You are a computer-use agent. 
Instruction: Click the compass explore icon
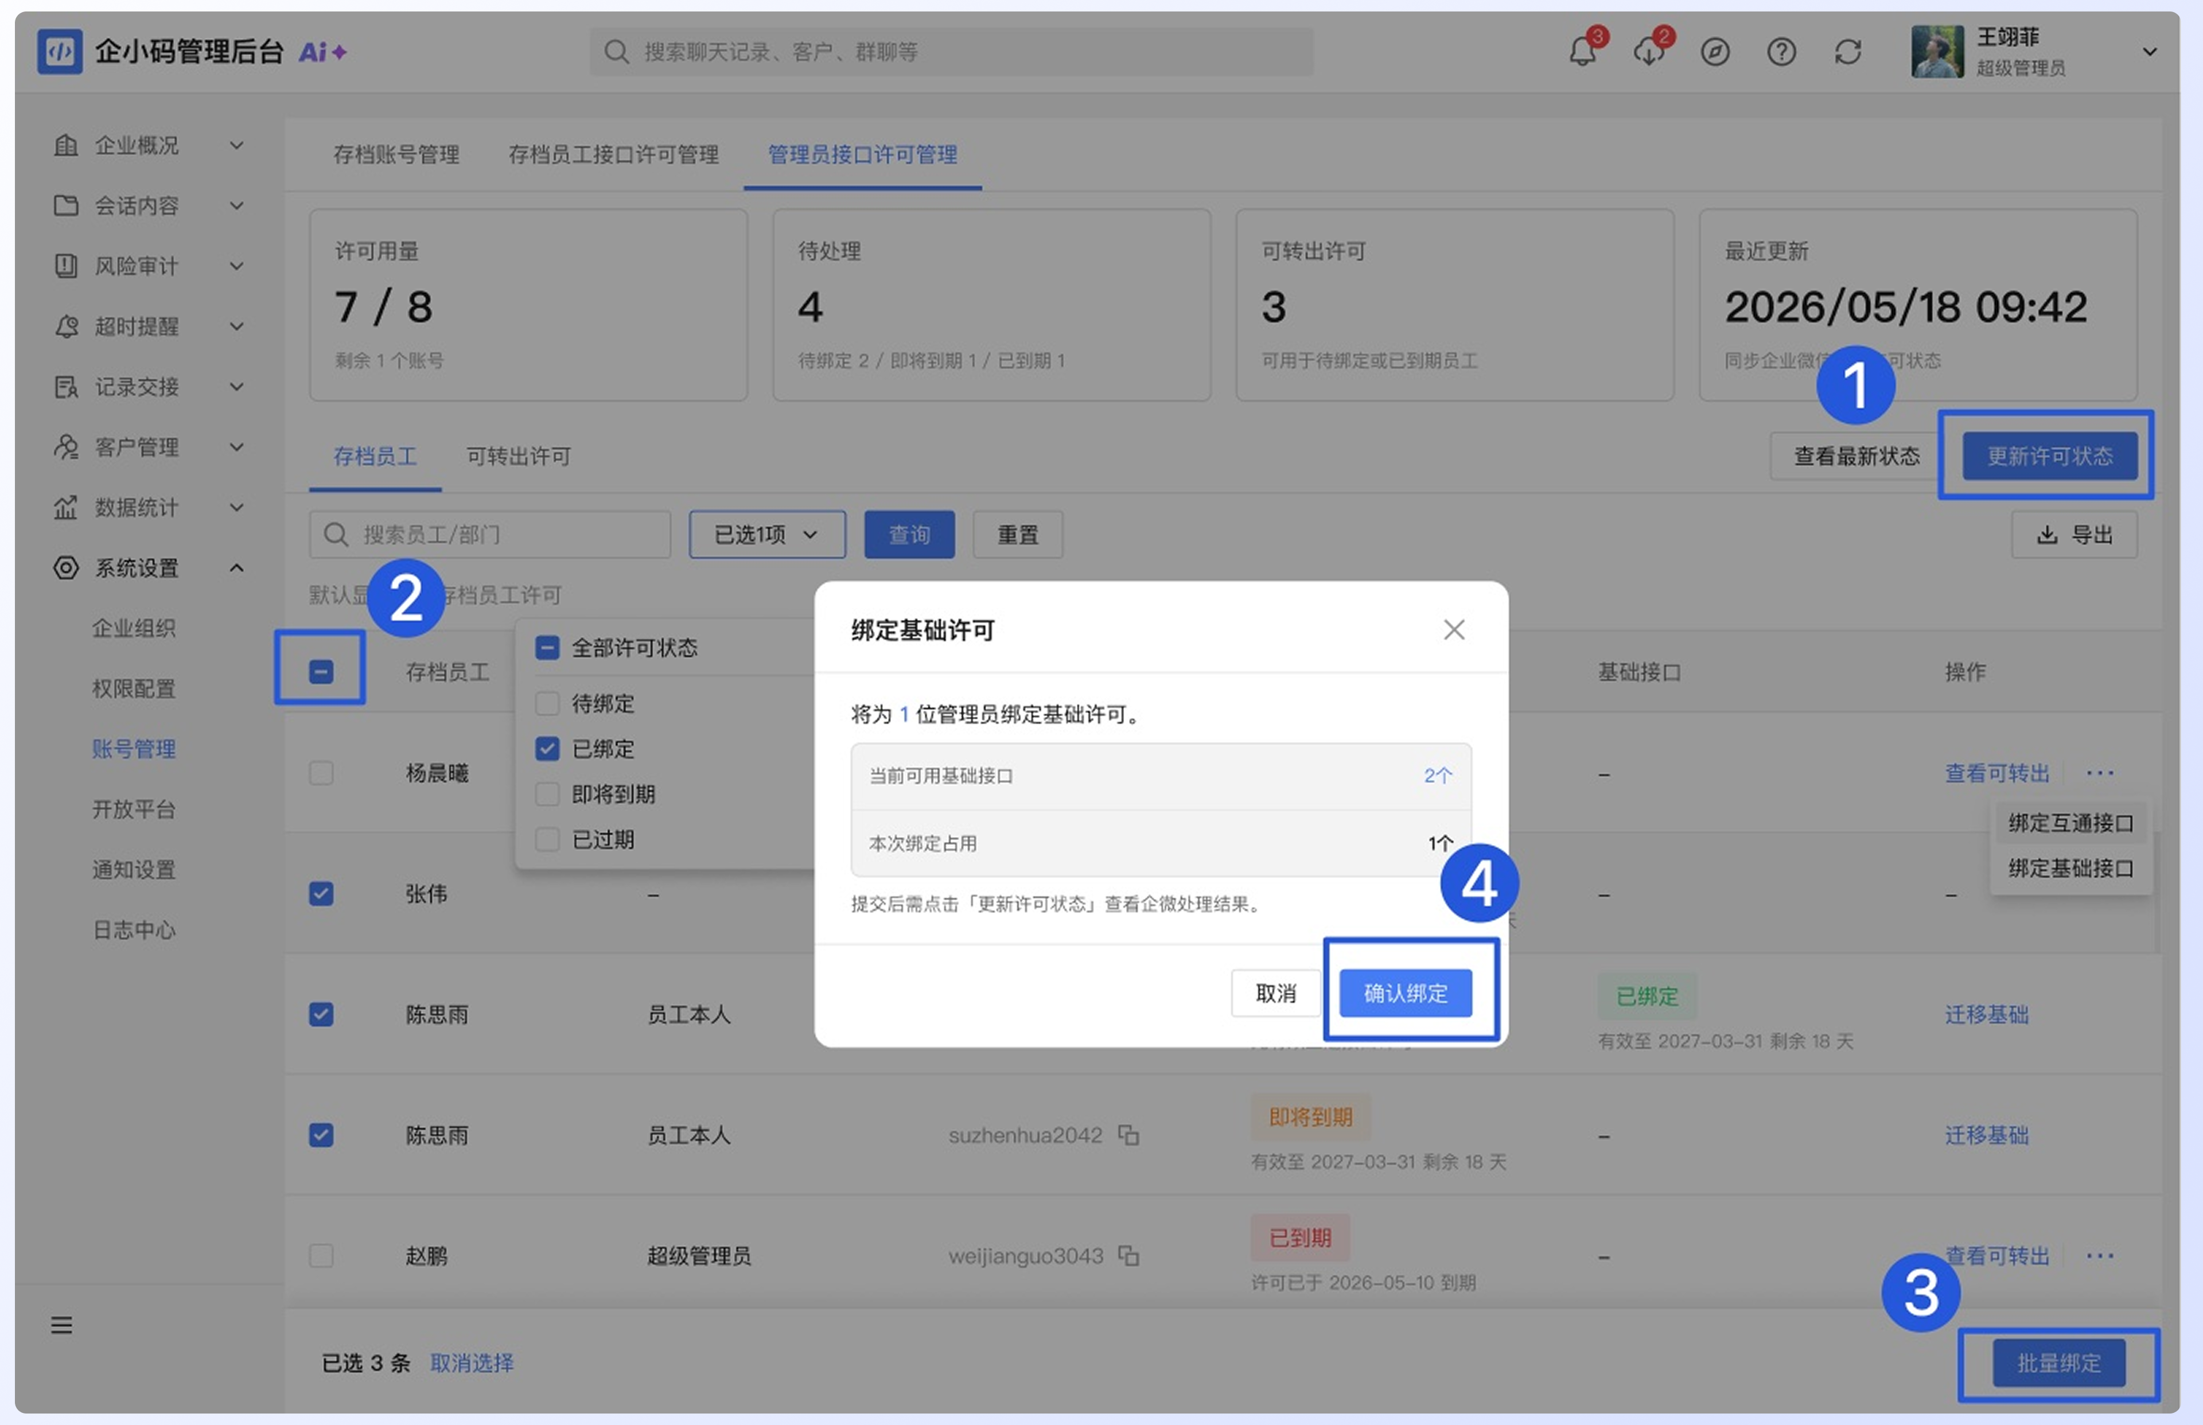1714,52
